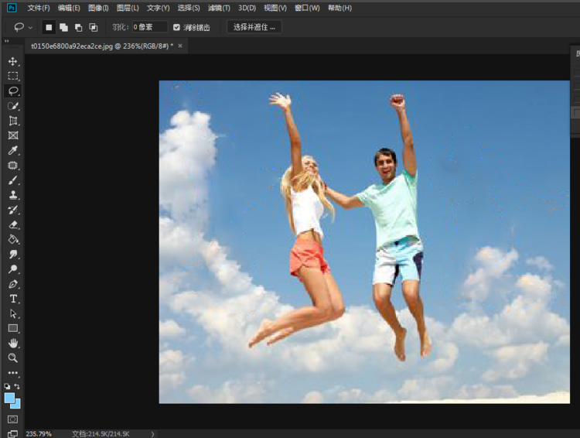Choose the Eraser tool
This screenshot has width=580, height=438.
pyautogui.click(x=13, y=224)
